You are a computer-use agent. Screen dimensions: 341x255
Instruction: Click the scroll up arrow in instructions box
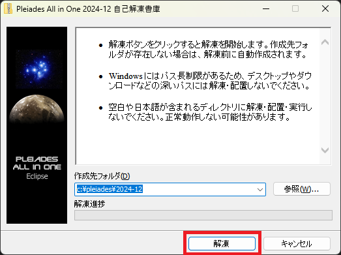[325, 42]
